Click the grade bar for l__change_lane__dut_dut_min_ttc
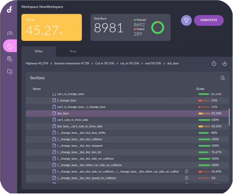This screenshot has width=233, height=195. 204,152
